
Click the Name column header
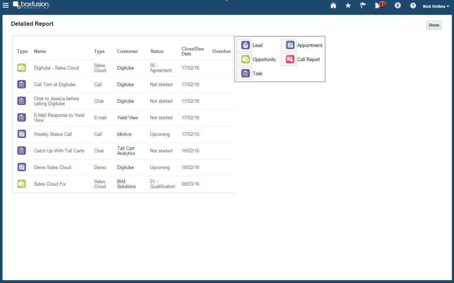point(40,51)
